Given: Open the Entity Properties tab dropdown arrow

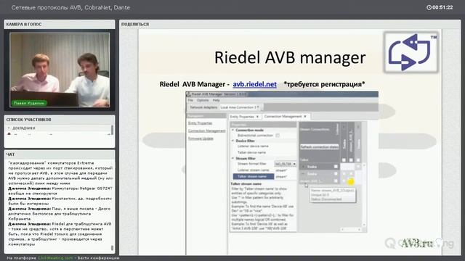Looking at the screenshot, I should point(257,117).
